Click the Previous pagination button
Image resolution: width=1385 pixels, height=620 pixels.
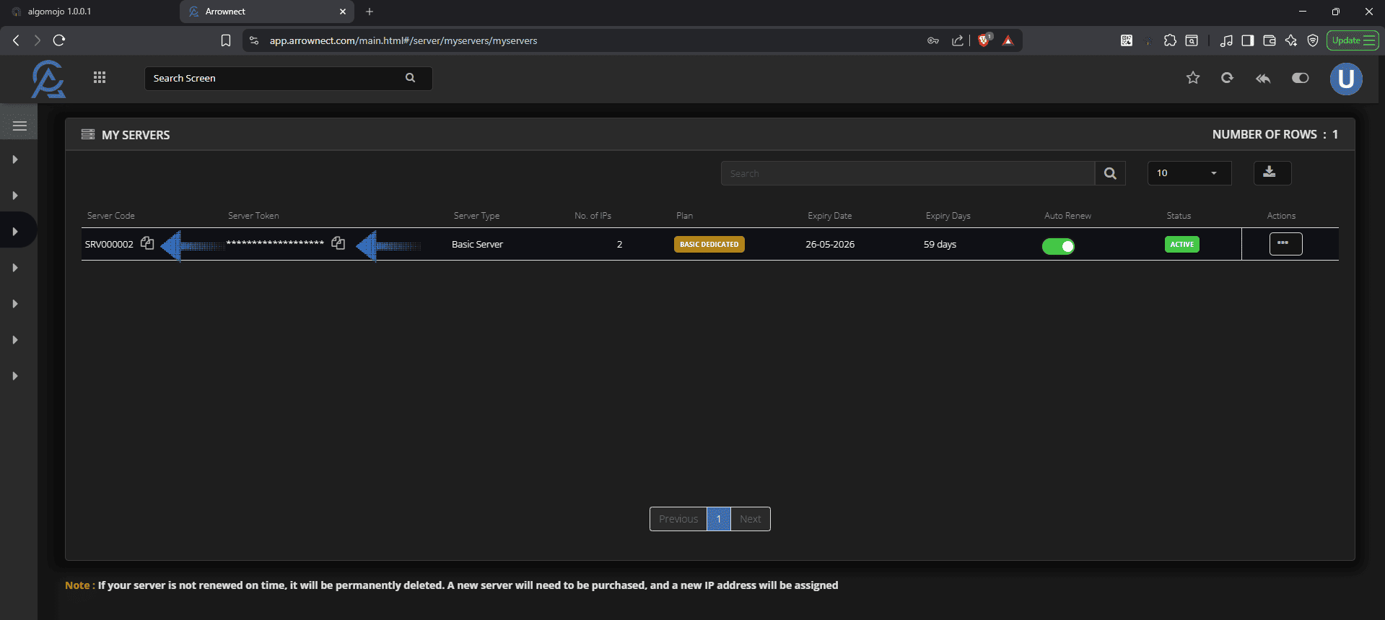[678, 519]
